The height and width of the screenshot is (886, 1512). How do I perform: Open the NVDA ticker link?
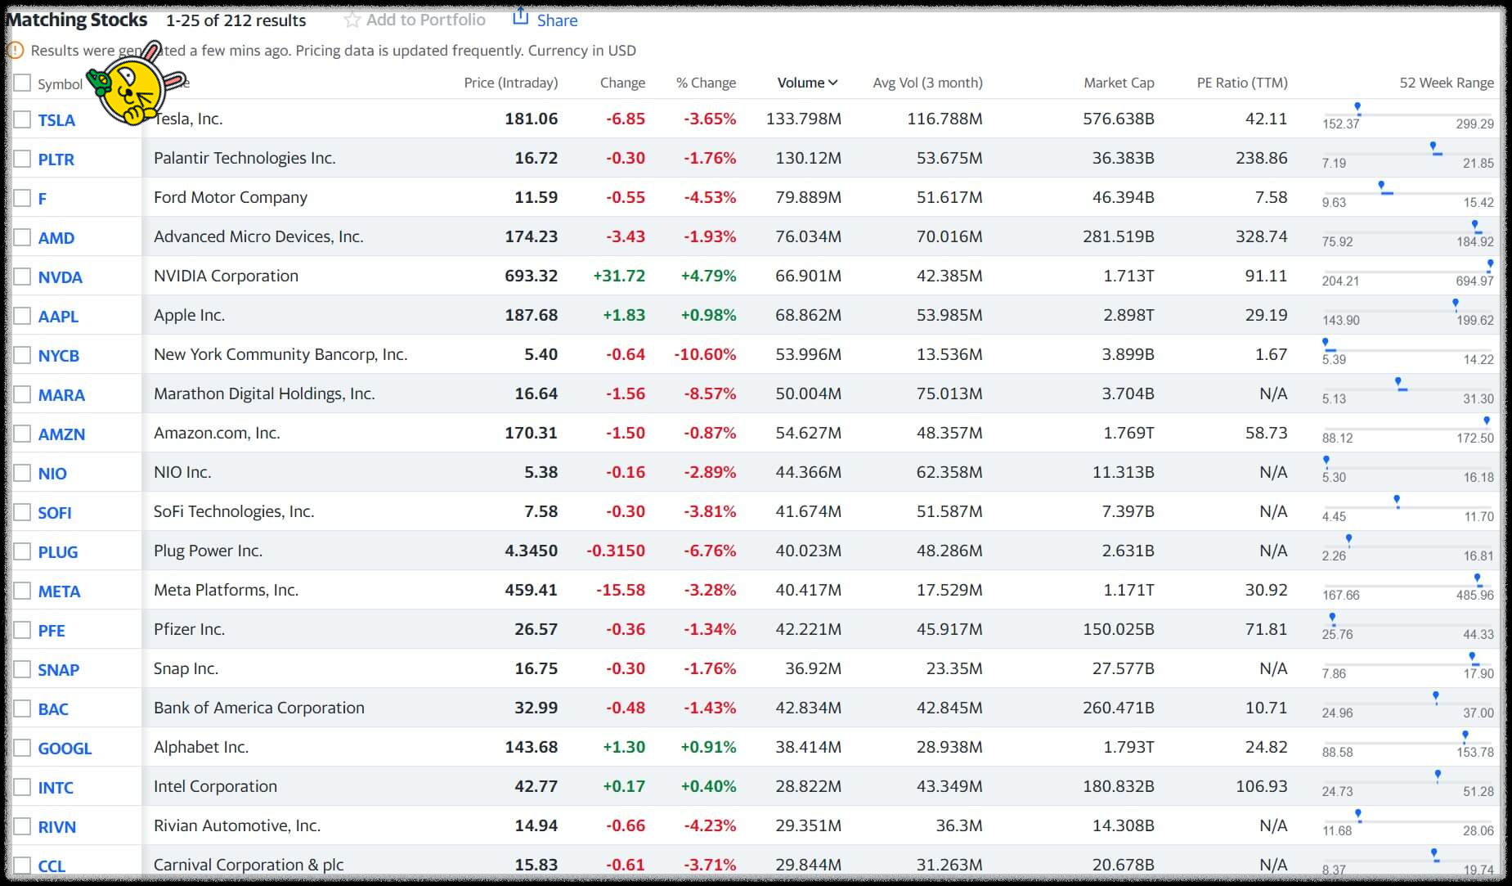point(60,277)
